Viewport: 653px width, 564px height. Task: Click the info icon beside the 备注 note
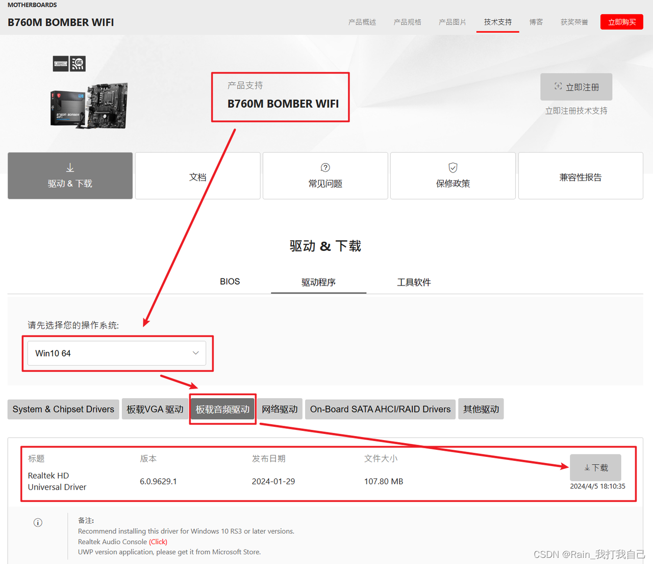point(38,523)
